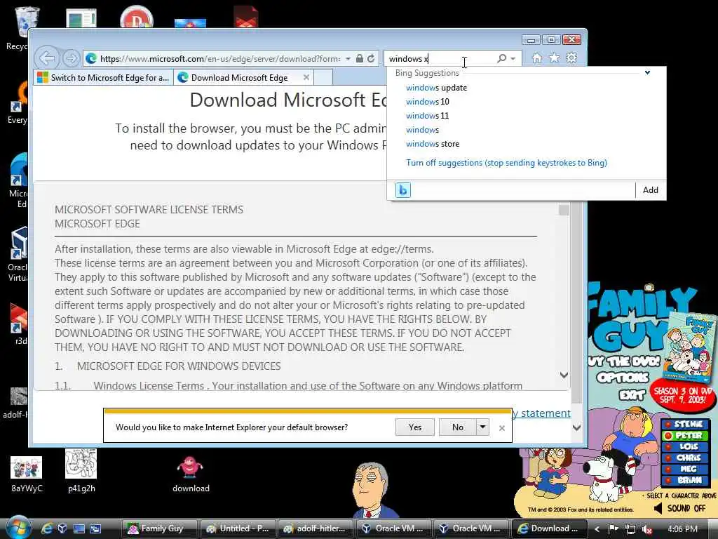Click the microsoft.com address bar URL

219,59
